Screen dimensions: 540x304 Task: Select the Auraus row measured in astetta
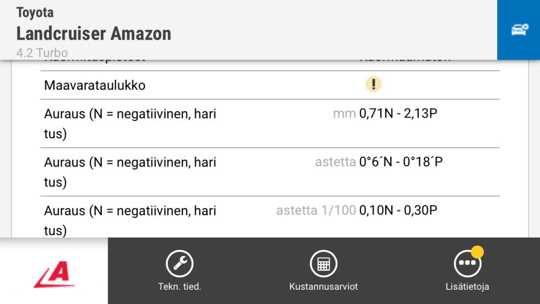coord(130,172)
